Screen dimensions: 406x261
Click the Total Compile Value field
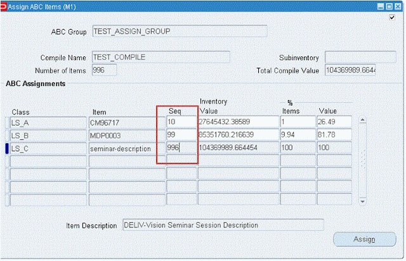(x=350, y=70)
